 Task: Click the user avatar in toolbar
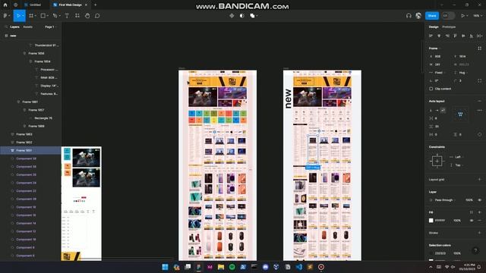pyautogui.click(x=418, y=15)
